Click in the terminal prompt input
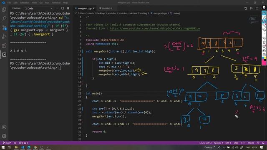The width and height of the screenshot is (267, 150). tap(60, 67)
